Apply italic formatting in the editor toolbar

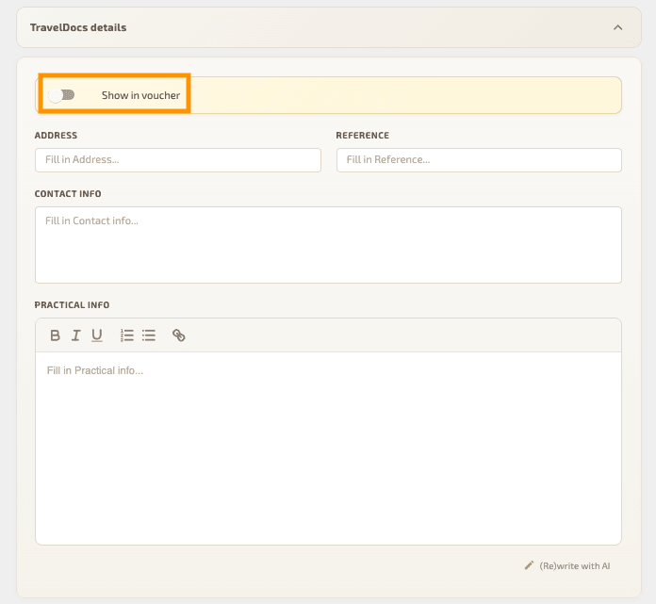(x=75, y=335)
